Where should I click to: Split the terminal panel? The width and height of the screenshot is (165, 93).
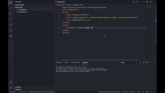(x=144, y=63)
